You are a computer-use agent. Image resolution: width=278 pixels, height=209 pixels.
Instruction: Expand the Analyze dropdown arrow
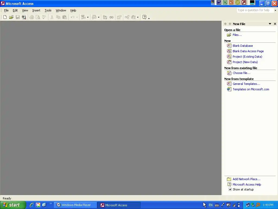[99, 17]
